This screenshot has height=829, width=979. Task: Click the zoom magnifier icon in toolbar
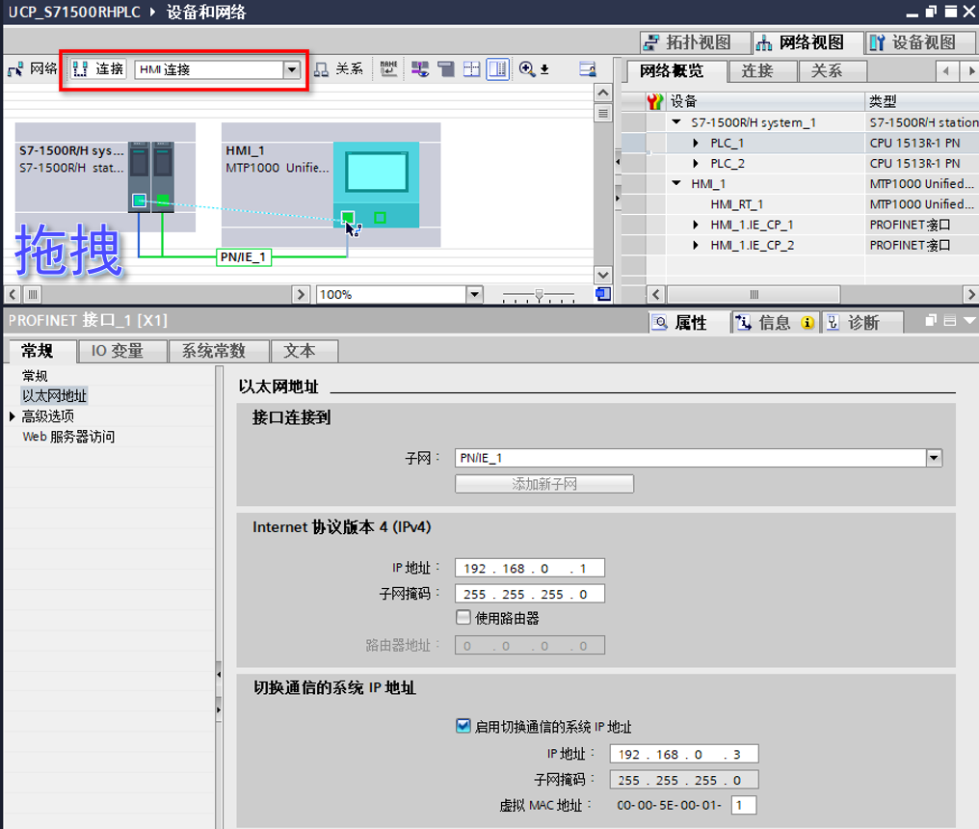click(x=527, y=68)
